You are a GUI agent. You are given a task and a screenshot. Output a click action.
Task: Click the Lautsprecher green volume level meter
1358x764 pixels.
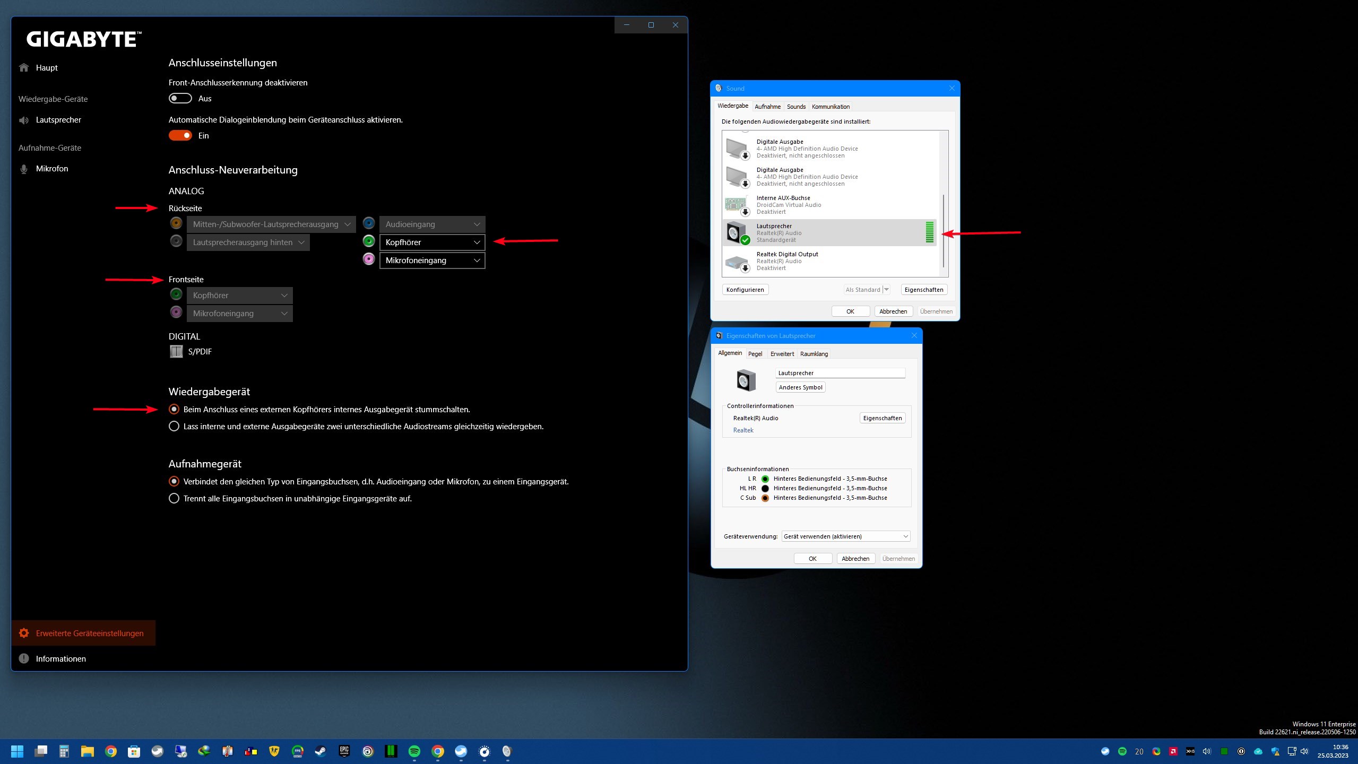pos(929,233)
